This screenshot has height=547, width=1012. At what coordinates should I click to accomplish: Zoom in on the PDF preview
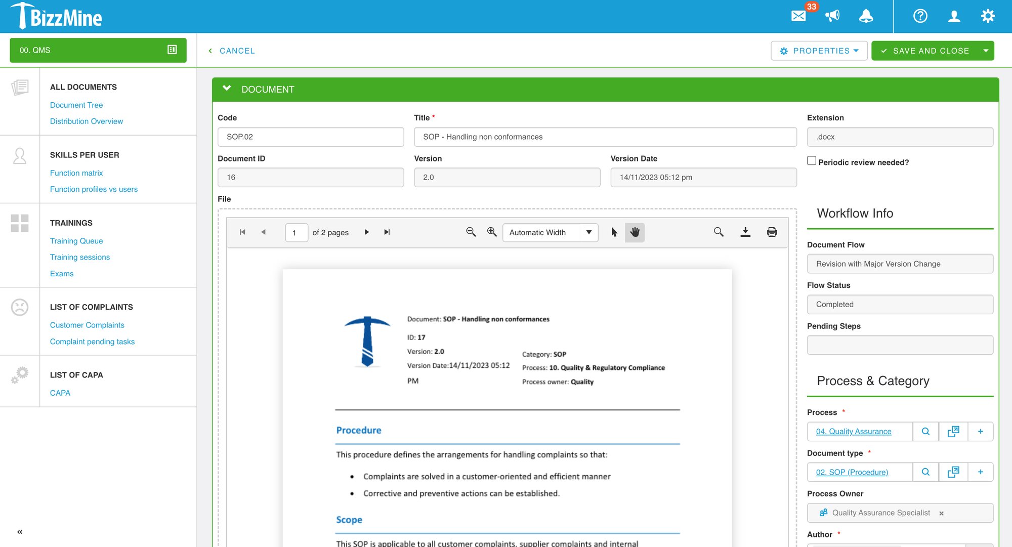(491, 232)
